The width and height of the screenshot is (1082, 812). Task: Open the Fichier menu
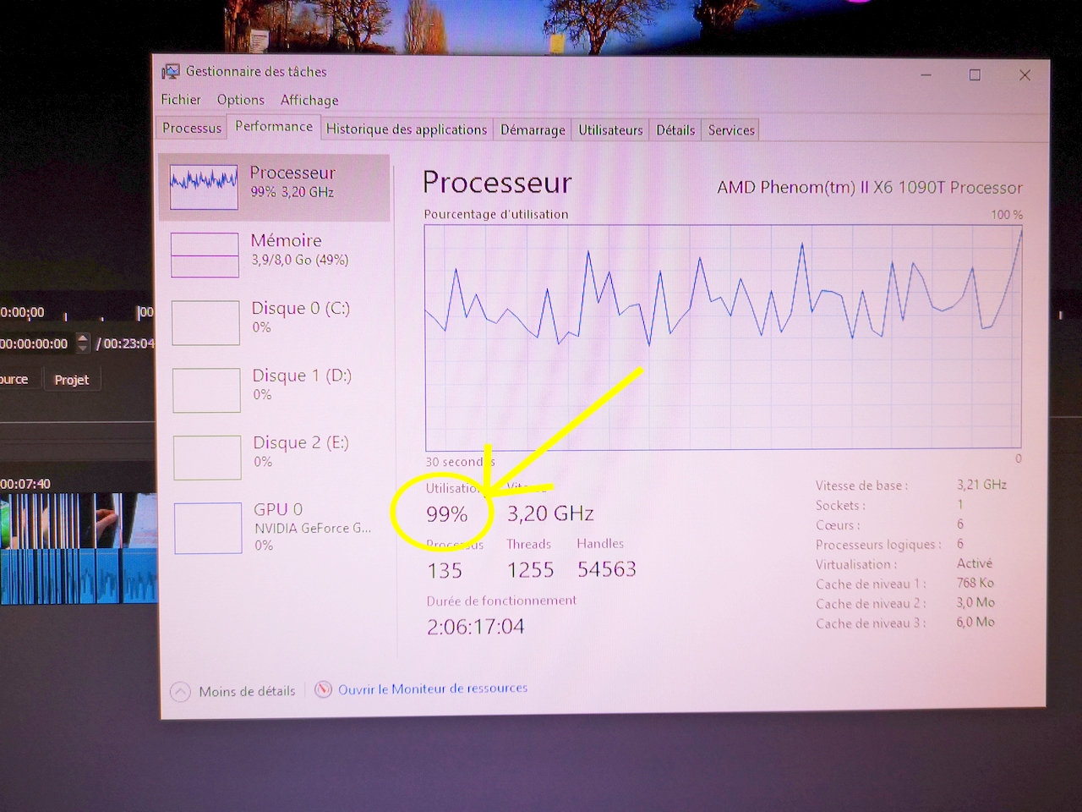pyautogui.click(x=181, y=100)
